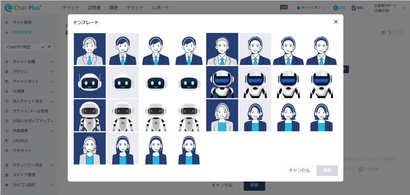Open the ChatGPT検証 site selector

(x=24, y=47)
